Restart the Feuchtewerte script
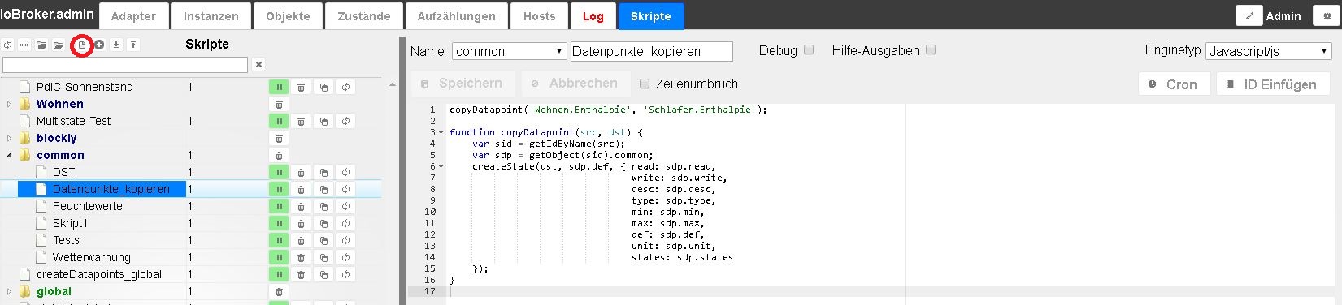Screen dimensions: 1342x305 pos(346,206)
